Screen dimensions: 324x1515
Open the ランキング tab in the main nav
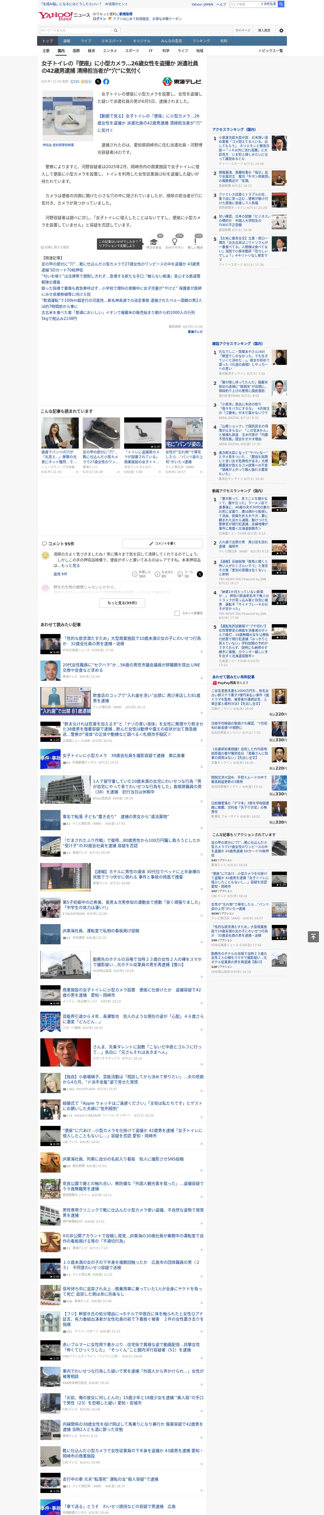coord(201,41)
